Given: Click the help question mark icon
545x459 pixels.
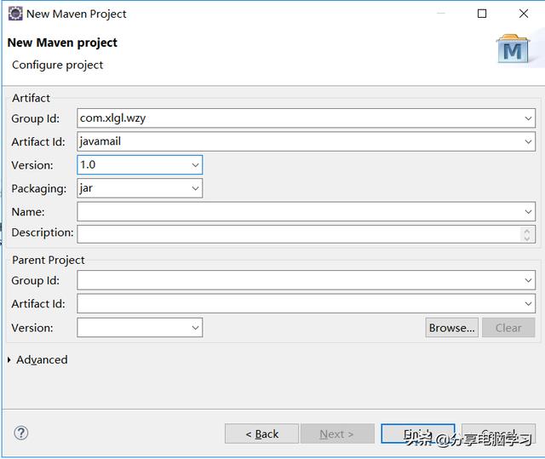Looking at the screenshot, I should pos(20,433).
